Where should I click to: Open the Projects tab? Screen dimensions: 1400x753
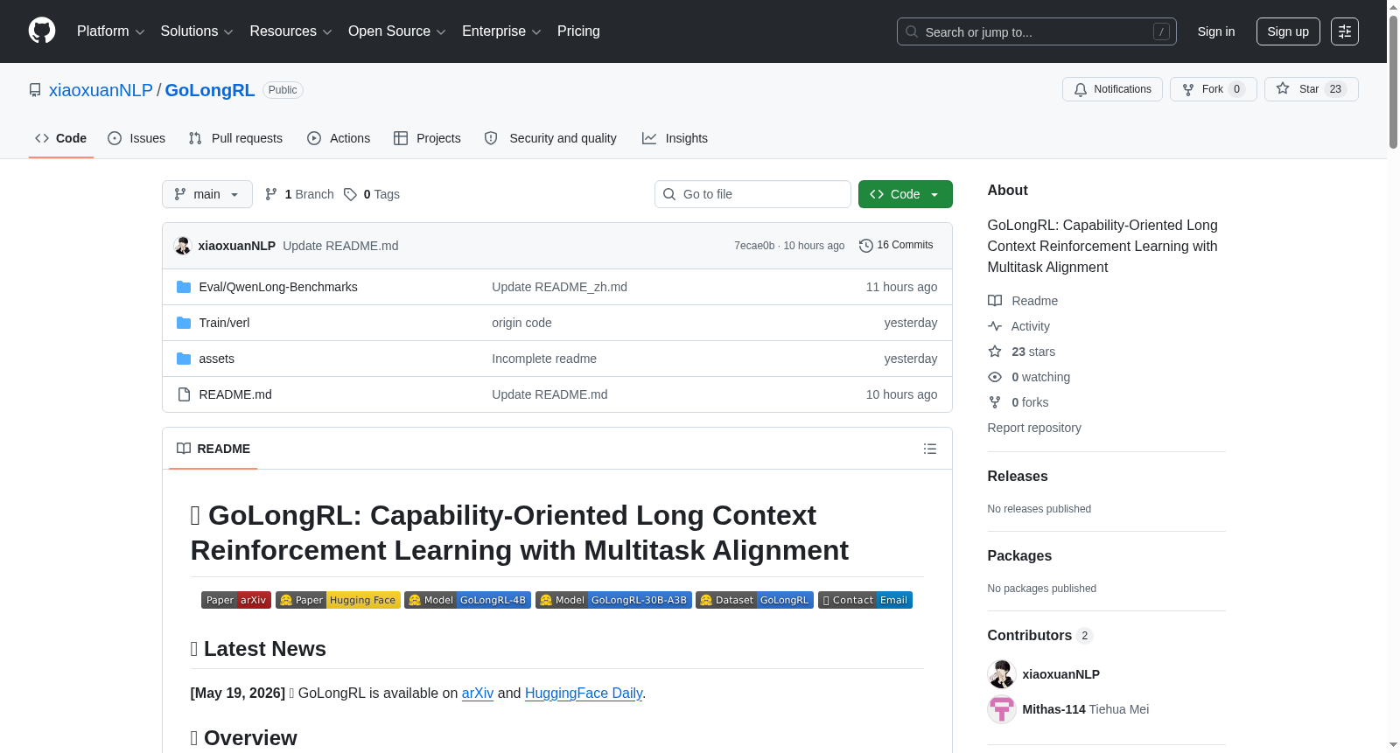(x=427, y=138)
